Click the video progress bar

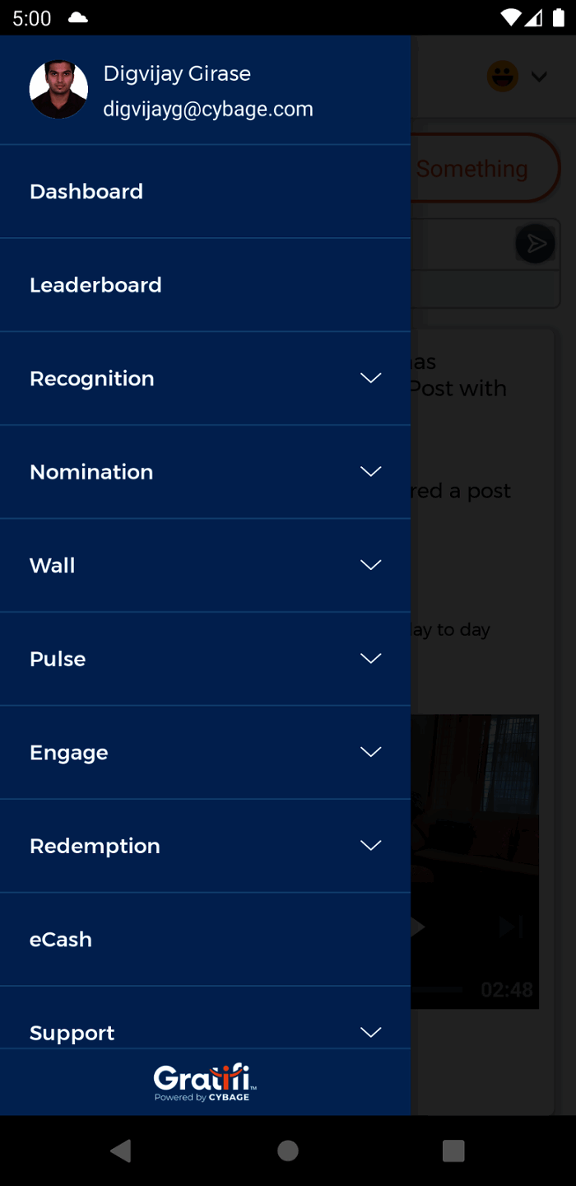[x=438, y=989]
